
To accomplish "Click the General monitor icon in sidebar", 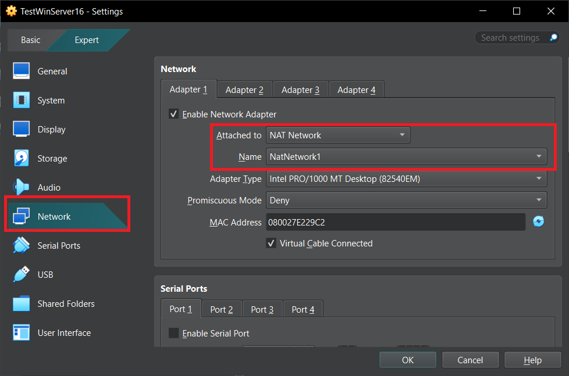I will pyautogui.click(x=22, y=71).
